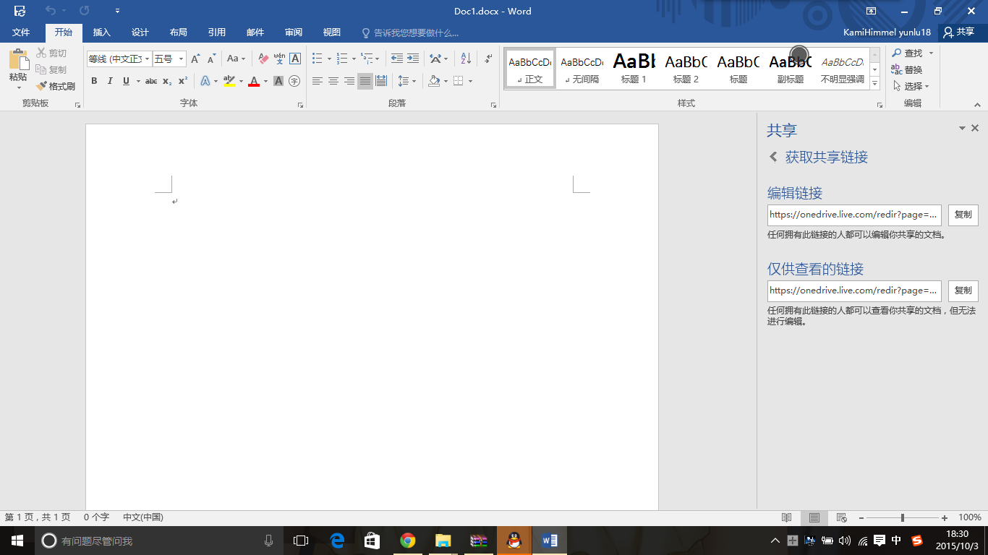Open the File (文件) menu

click(21, 33)
